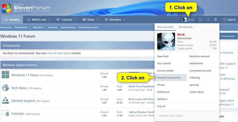Viewport: 238px width, 122px height.
Task: Open the Members nav item
Action: tap(113, 20)
